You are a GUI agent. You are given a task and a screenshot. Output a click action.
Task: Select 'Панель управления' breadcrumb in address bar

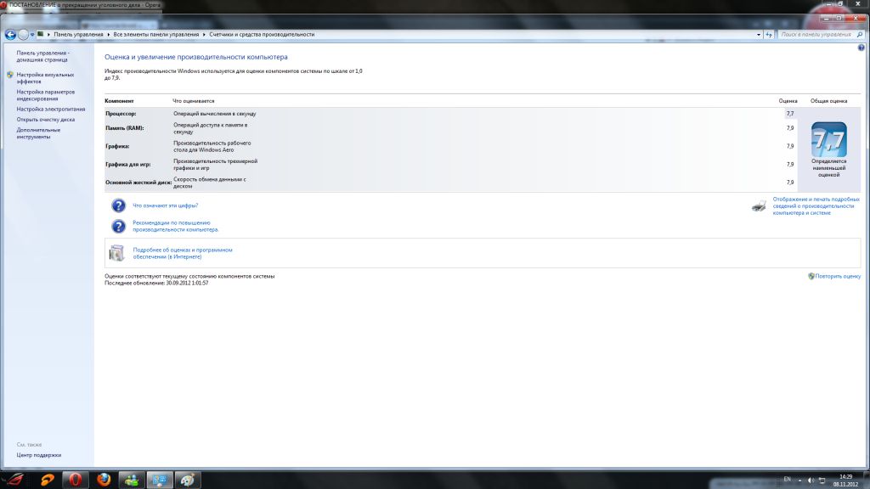pyautogui.click(x=78, y=35)
